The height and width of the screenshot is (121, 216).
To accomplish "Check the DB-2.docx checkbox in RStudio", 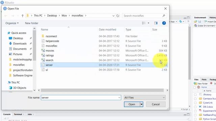I will 195,107.
